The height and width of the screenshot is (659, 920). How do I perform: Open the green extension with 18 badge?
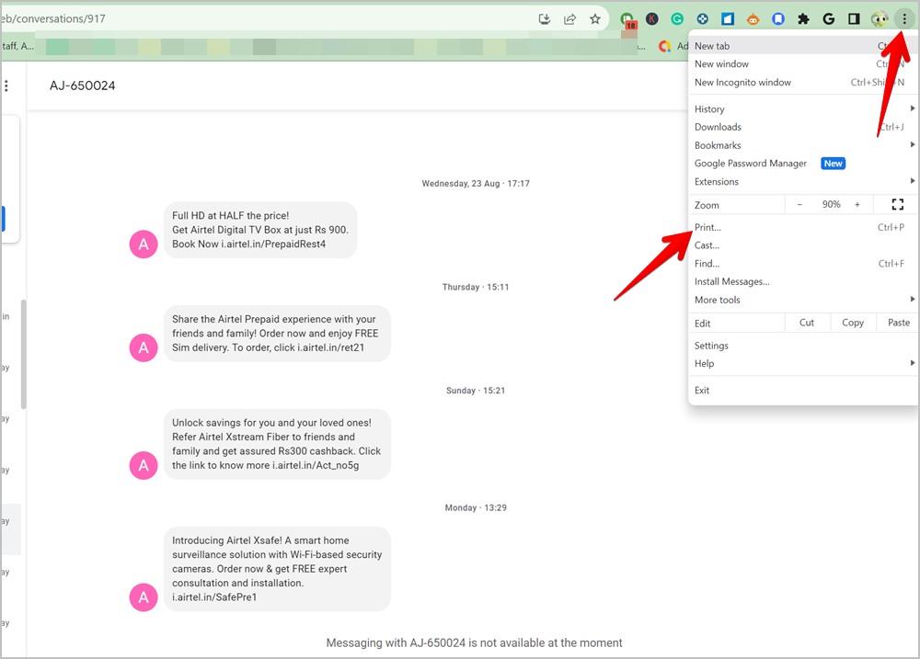pyautogui.click(x=627, y=20)
